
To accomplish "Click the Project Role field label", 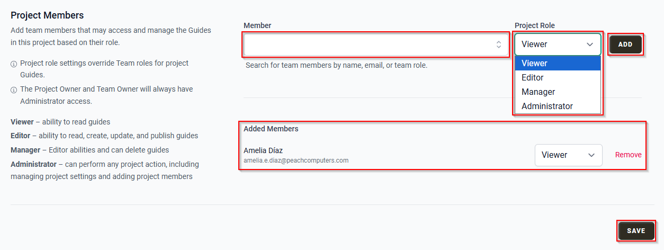I will (535, 25).
